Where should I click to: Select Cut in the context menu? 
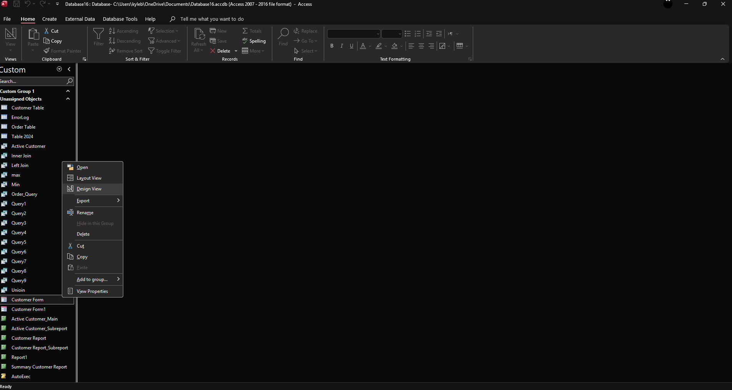(93, 246)
